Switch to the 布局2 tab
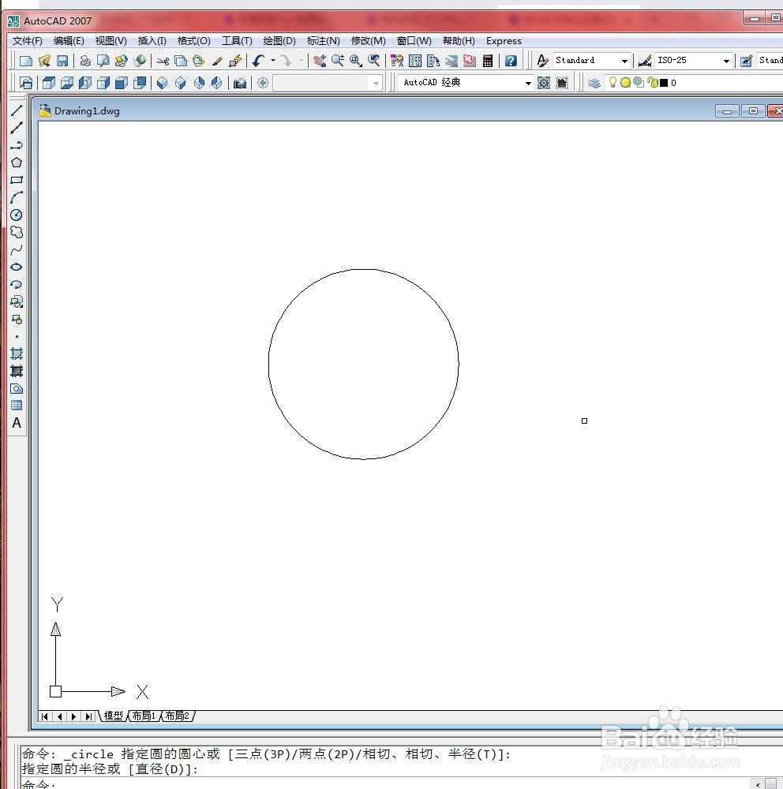Viewport: 783px width, 789px height. (x=178, y=716)
